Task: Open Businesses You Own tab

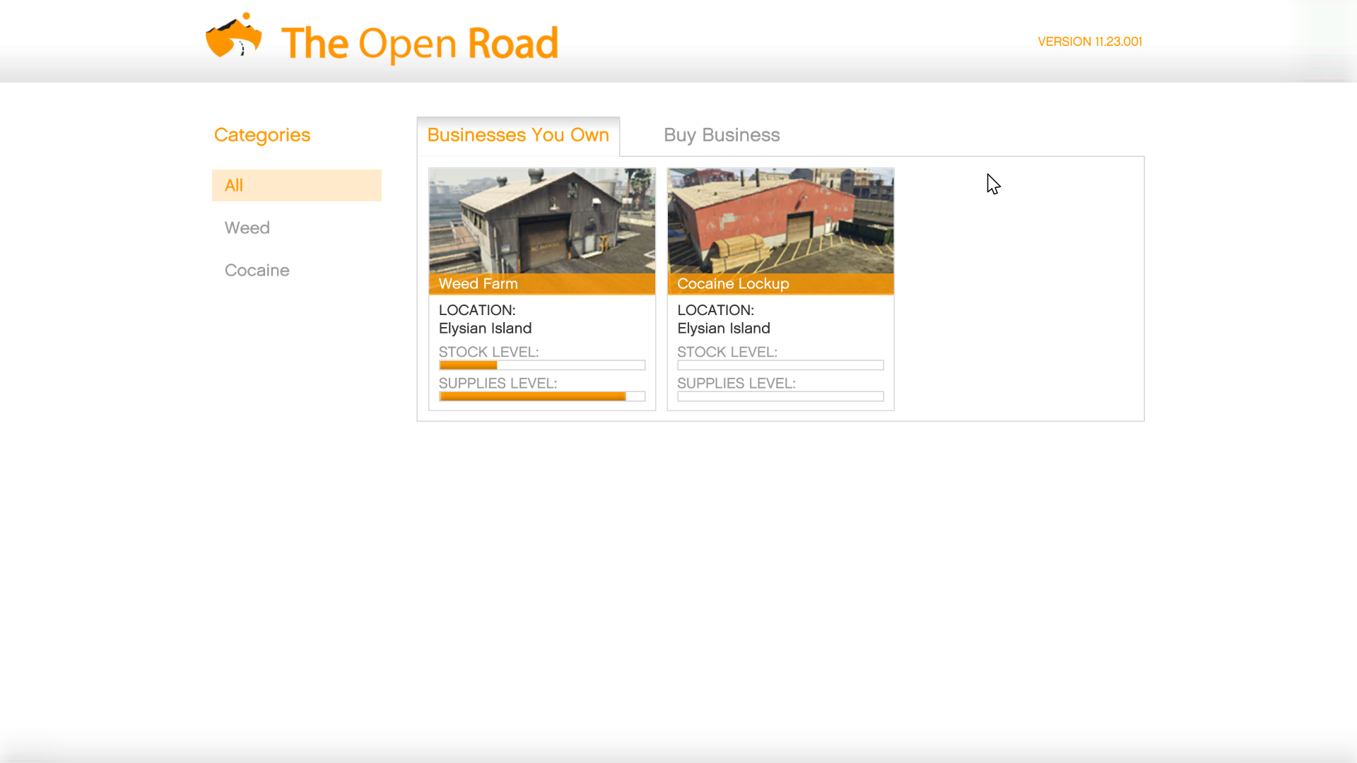Action: point(518,135)
